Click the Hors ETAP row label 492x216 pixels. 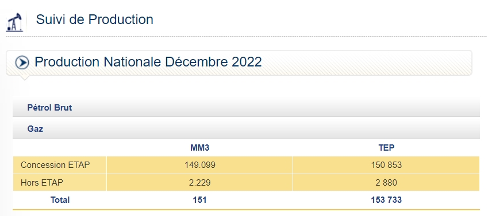42,183
